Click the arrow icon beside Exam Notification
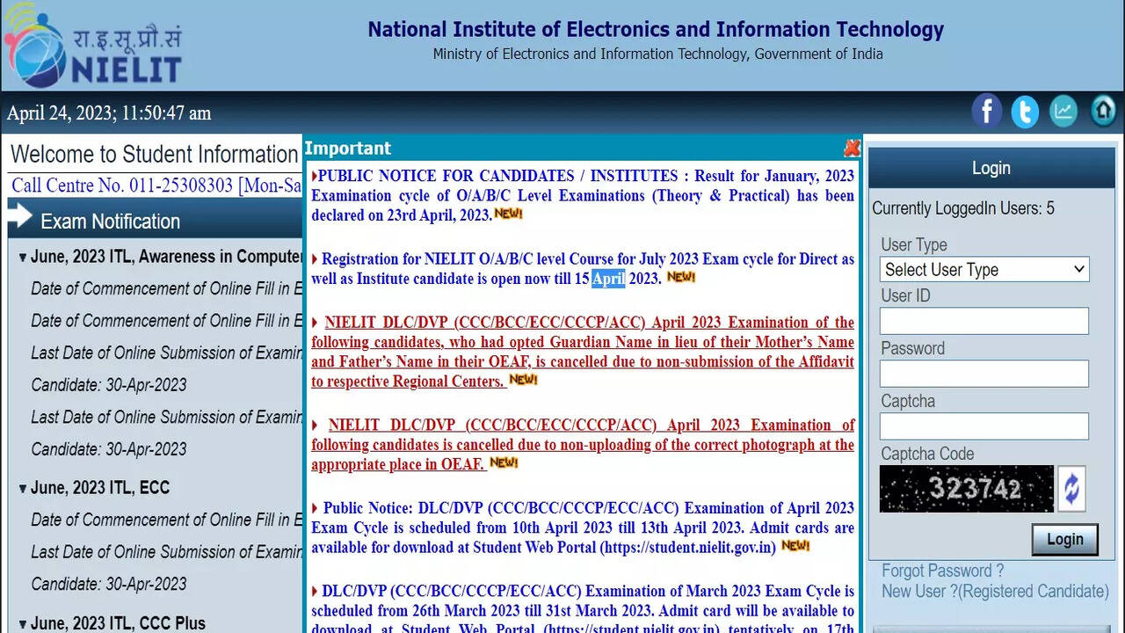This screenshot has height=633, width=1125. click(21, 218)
